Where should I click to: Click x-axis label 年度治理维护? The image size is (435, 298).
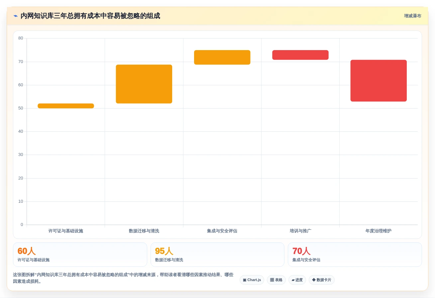379,231
